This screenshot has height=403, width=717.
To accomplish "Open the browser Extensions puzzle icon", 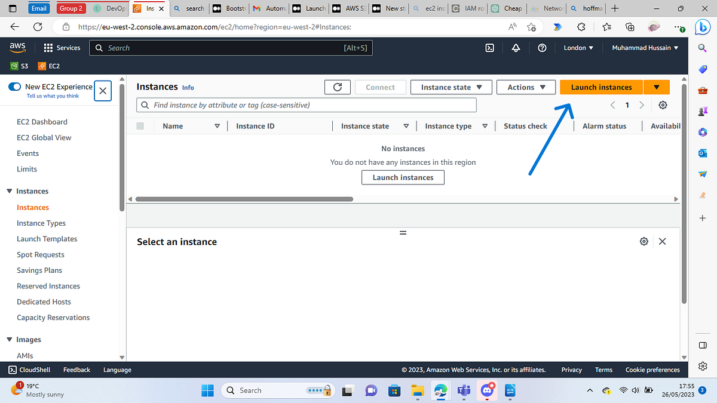I will (x=581, y=27).
